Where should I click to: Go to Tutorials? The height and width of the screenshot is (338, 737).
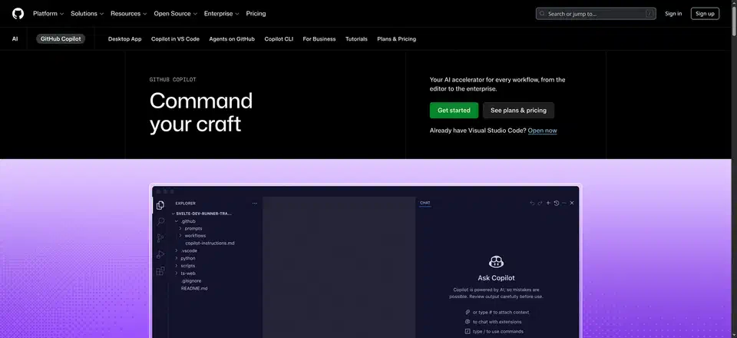pos(356,39)
